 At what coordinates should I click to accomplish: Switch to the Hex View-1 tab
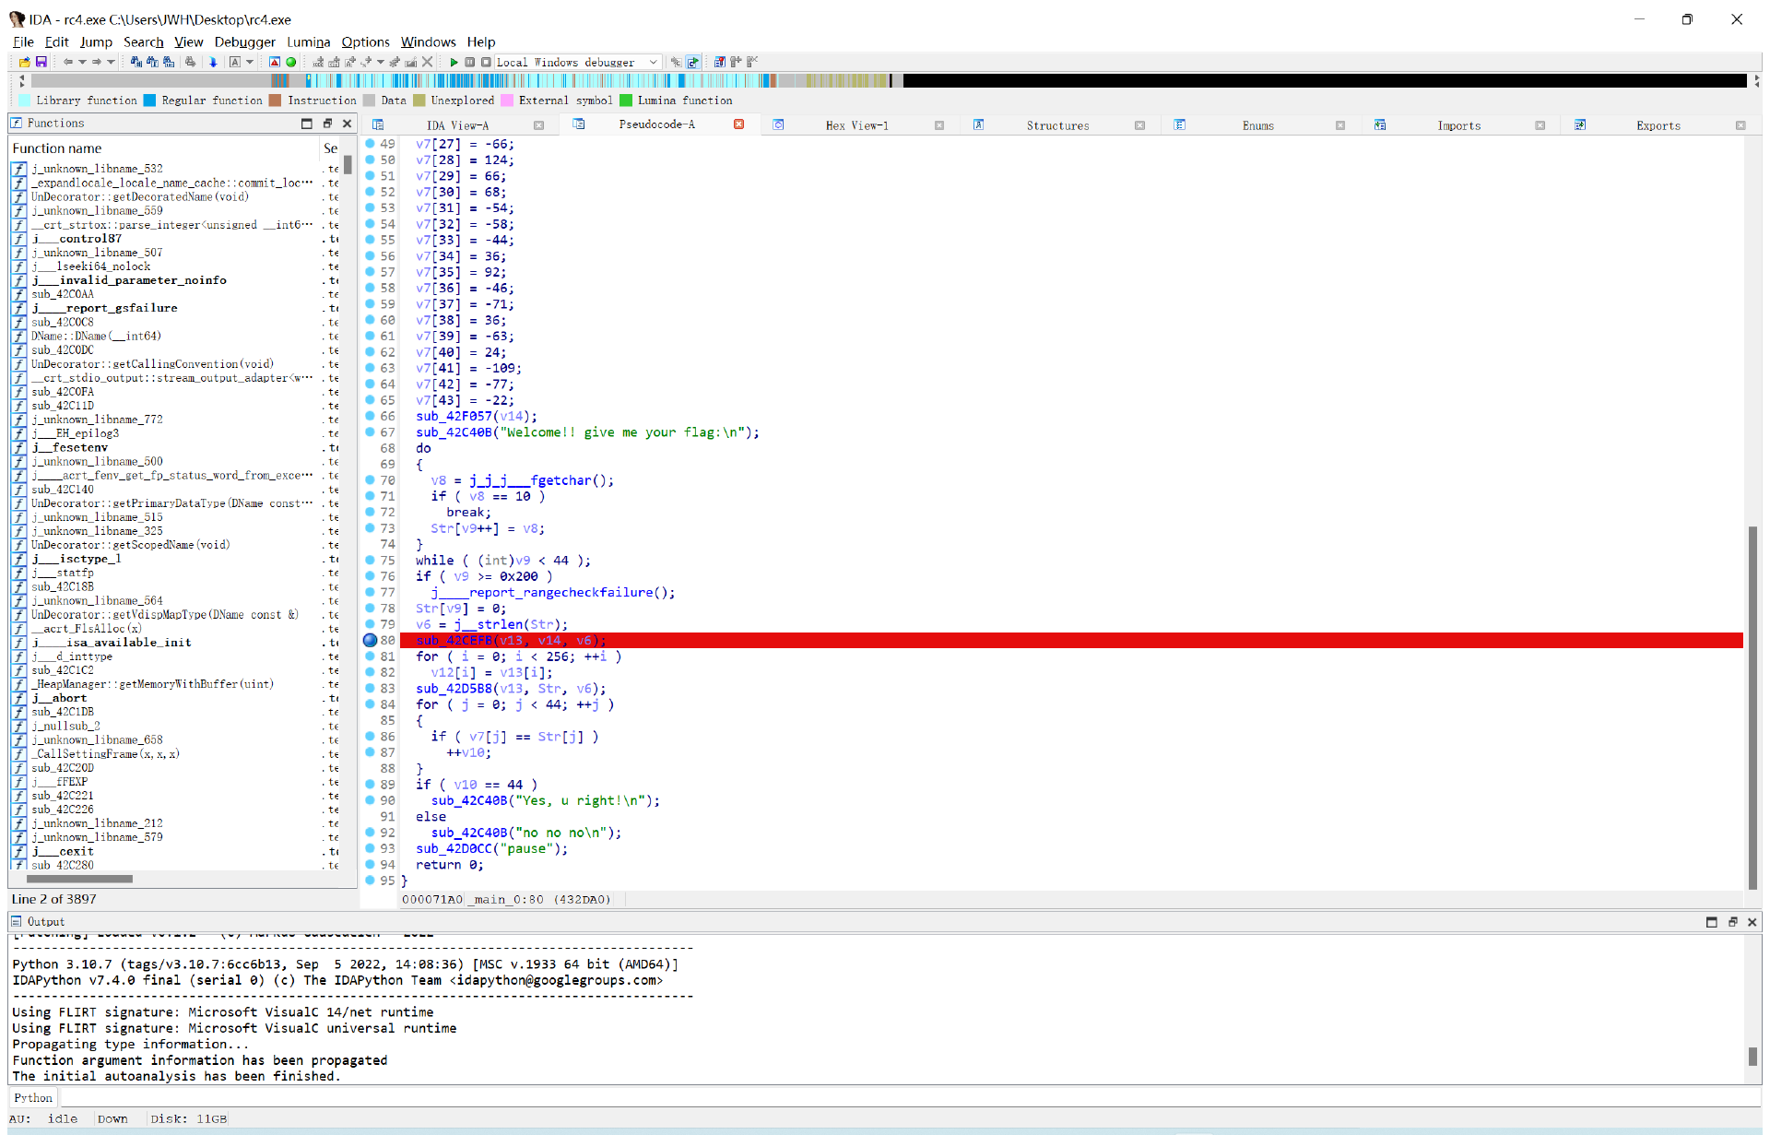point(856,125)
